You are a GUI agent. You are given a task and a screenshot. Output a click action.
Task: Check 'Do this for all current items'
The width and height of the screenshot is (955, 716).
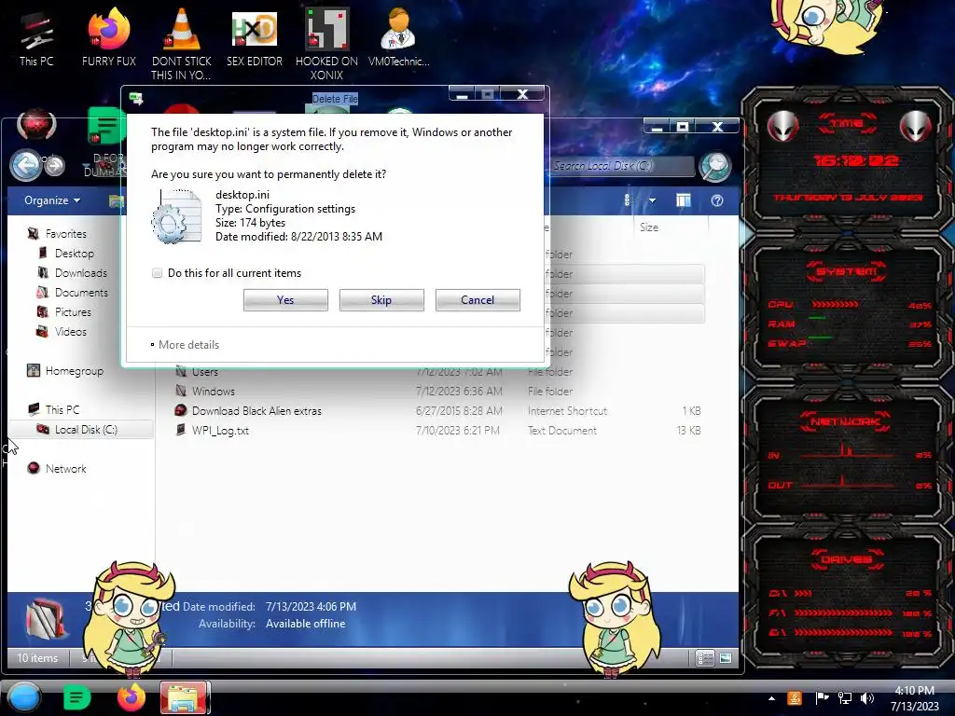[157, 273]
